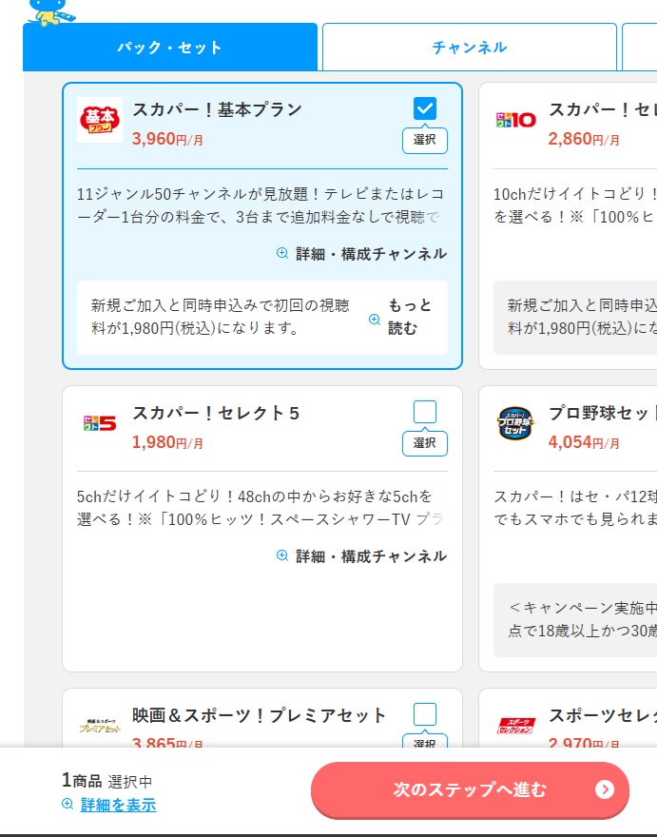Viewport: 657px width, 837px height.
Task: Click the blue mascot character icon
Action: pos(50,11)
